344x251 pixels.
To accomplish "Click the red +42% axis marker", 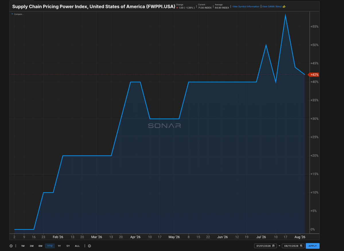I will tap(314, 75).
